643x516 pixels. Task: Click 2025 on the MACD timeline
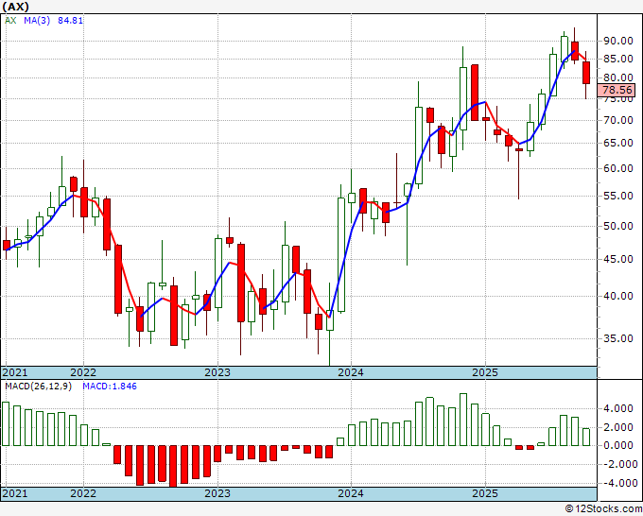pos(485,493)
